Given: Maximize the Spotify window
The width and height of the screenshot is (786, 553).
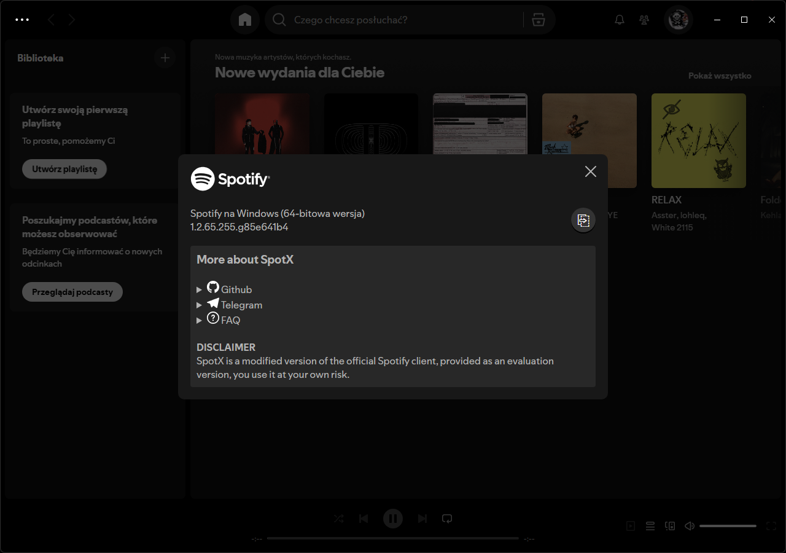Looking at the screenshot, I should click(744, 20).
